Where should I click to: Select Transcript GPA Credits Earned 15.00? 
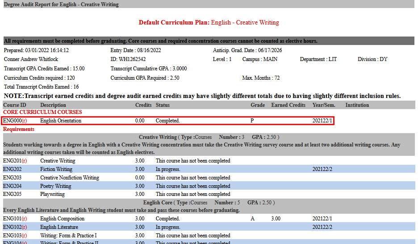pyautogui.click(x=44, y=69)
